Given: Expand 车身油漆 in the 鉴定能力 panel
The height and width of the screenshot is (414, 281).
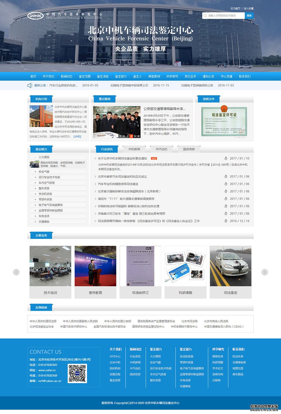Looking at the screenshot, I should point(58,216).
